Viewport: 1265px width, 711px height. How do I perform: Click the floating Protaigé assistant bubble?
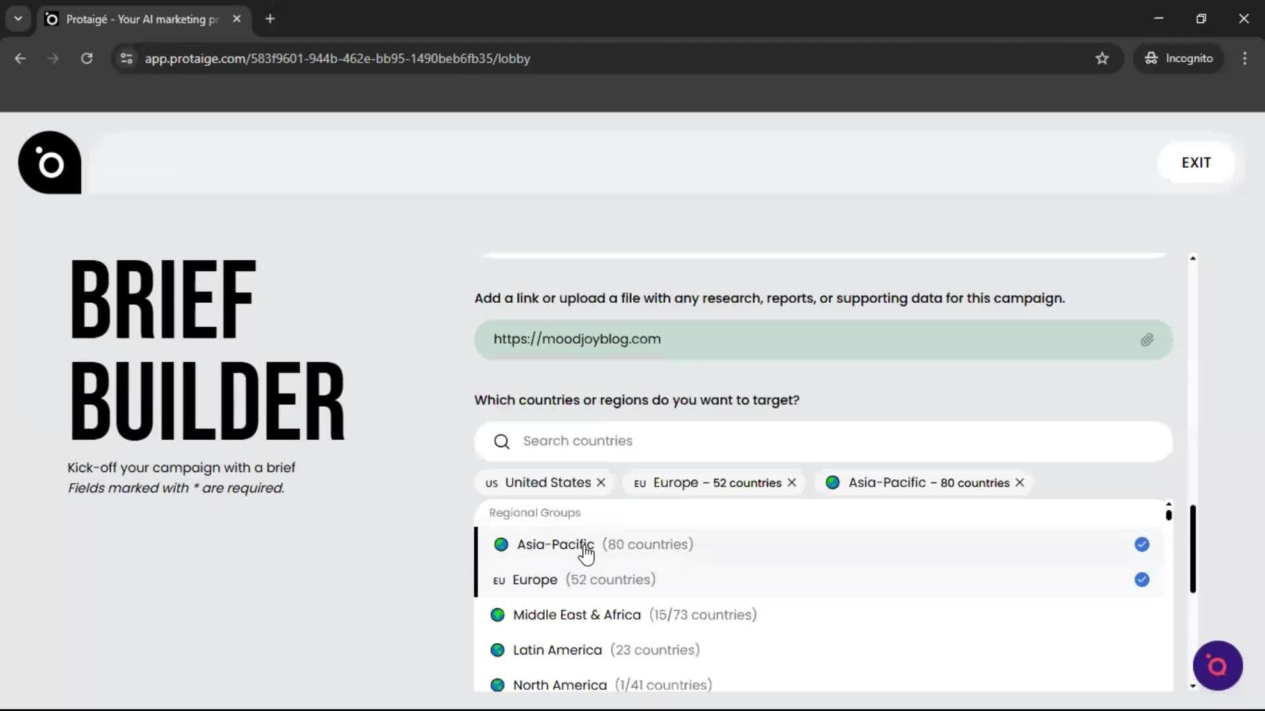click(1217, 666)
